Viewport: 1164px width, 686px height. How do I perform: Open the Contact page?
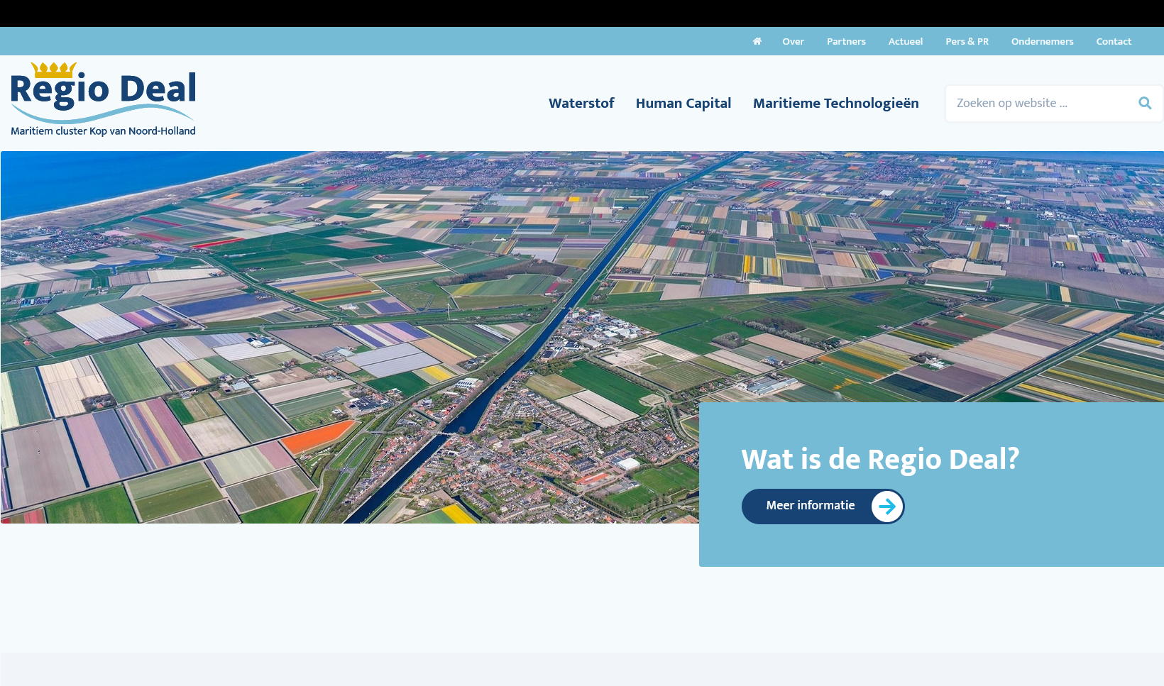(x=1114, y=41)
